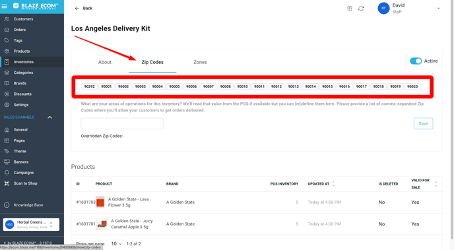Image resolution: width=454 pixels, height=250 pixels.
Task: Switch to the About tab
Action: [104, 62]
